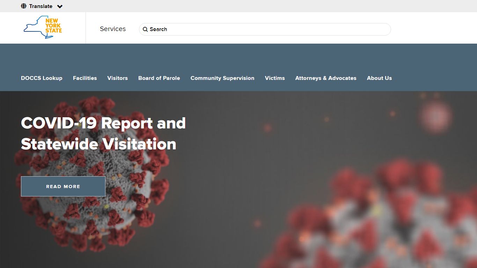Image resolution: width=477 pixels, height=268 pixels.
Task: Open the Board of Parole menu
Action: (x=159, y=78)
